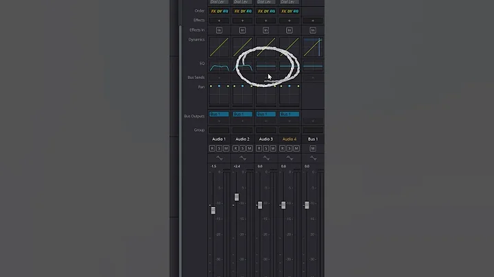This screenshot has height=277, width=494.
Task: Click Audio 1 fader handle
Action: [x=213, y=210]
